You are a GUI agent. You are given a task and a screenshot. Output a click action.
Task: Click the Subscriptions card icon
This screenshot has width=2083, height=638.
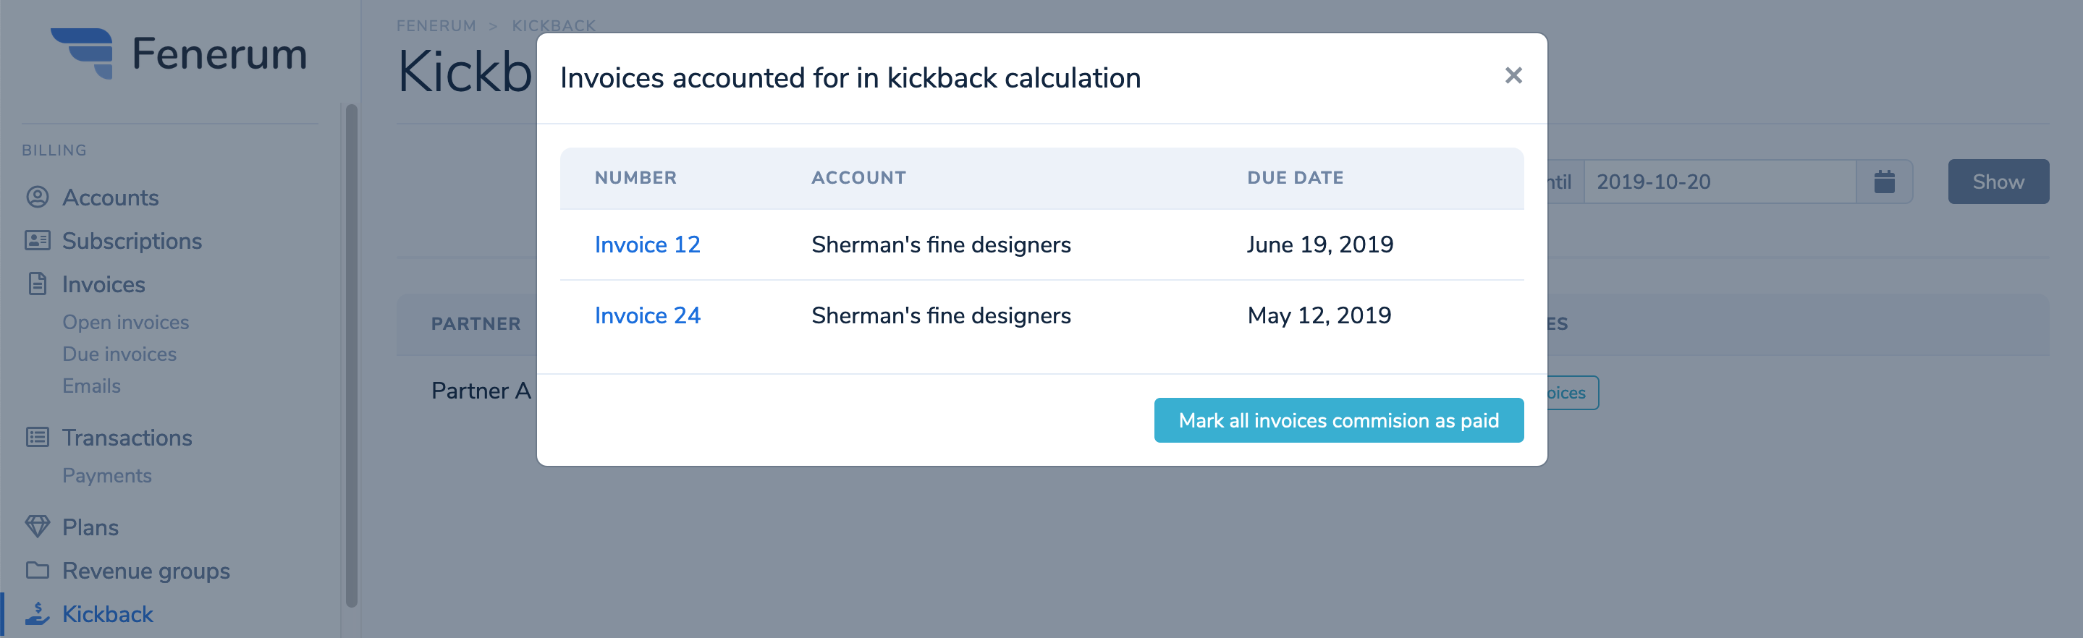37,240
